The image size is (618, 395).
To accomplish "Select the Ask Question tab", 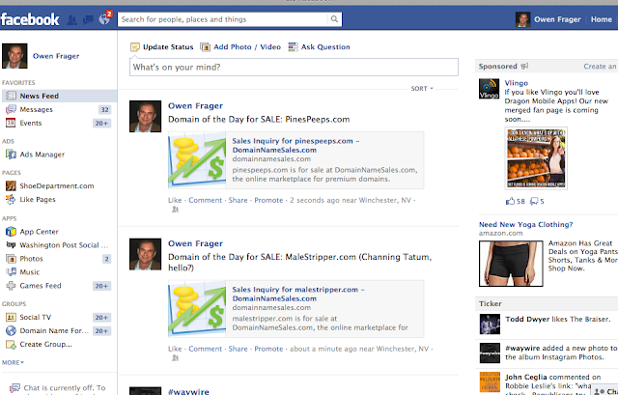I will click(320, 47).
